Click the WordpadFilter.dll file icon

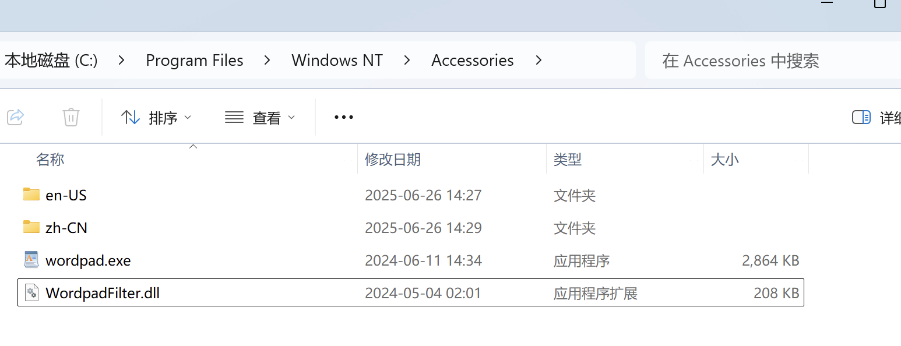coord(31,292)
